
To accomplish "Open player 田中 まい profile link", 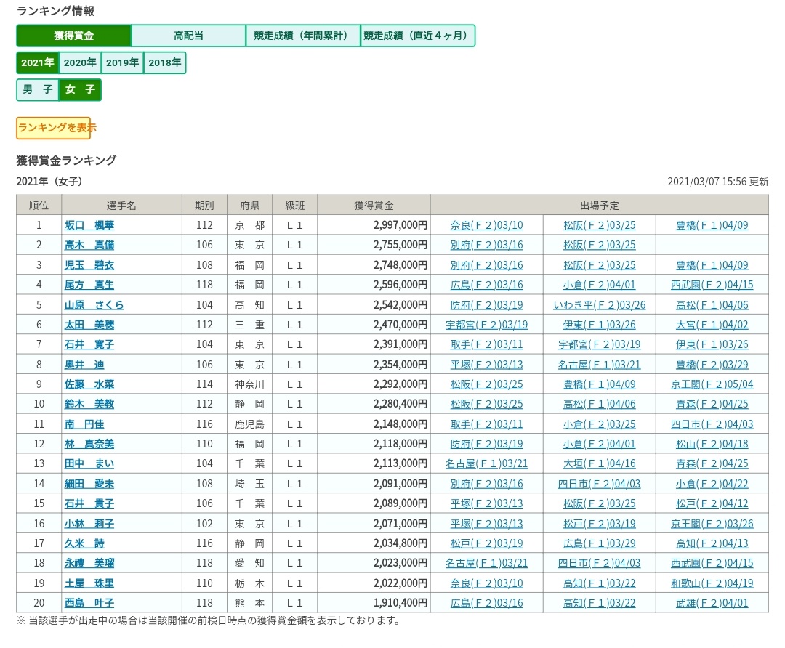I will 89,463.
